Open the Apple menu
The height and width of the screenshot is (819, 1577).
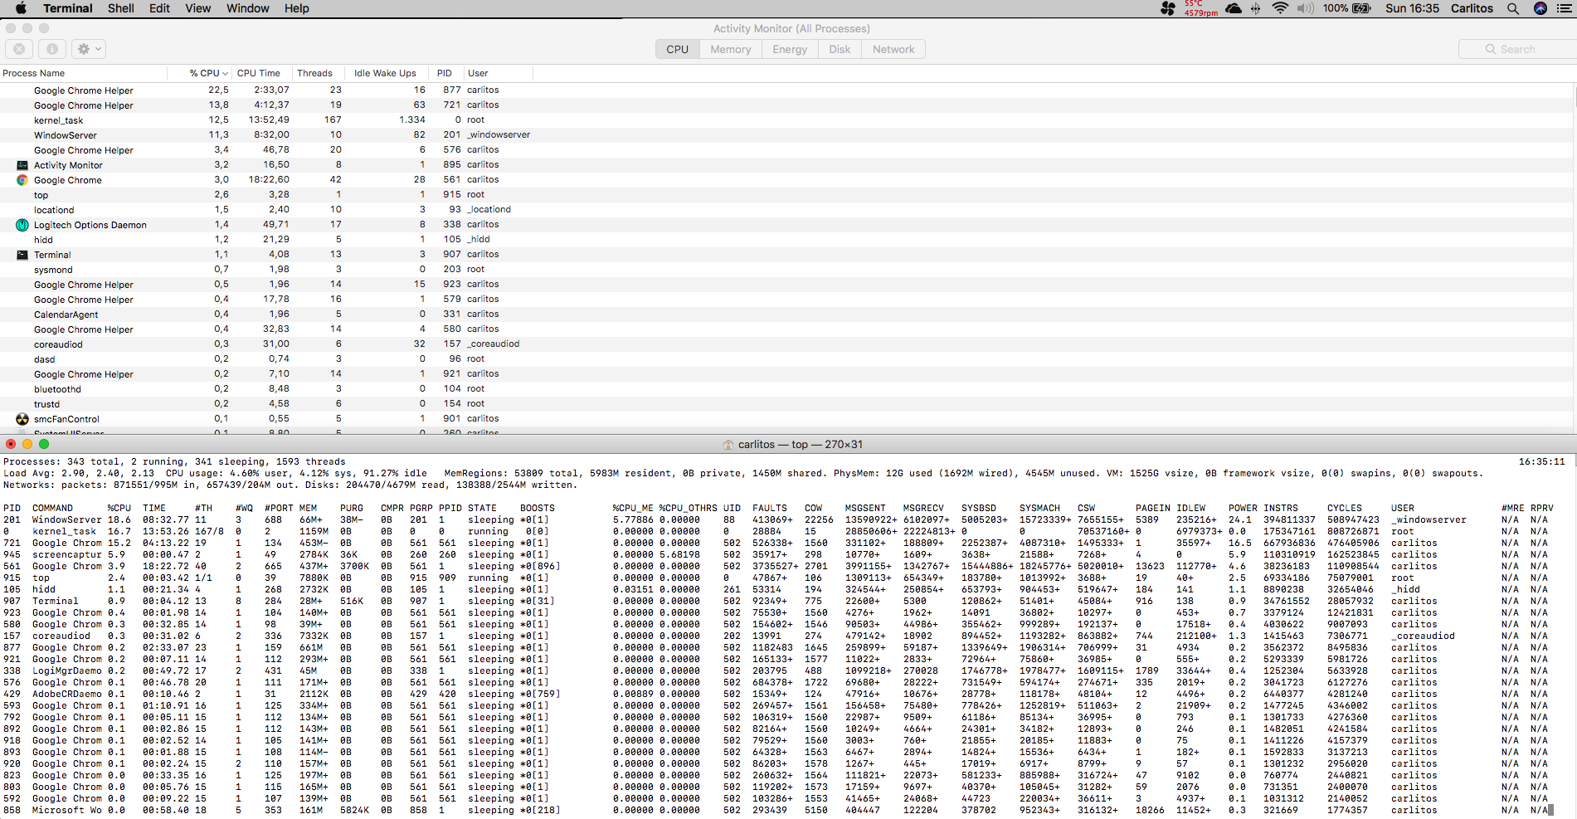click(x=21, y=8)
